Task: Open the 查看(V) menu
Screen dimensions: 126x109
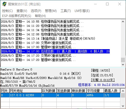Action: [22, 11]
